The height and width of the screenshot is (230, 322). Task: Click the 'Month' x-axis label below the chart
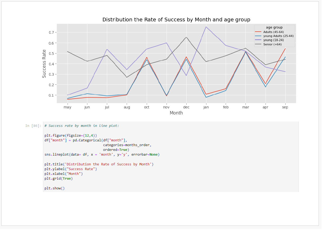[176, 113]
